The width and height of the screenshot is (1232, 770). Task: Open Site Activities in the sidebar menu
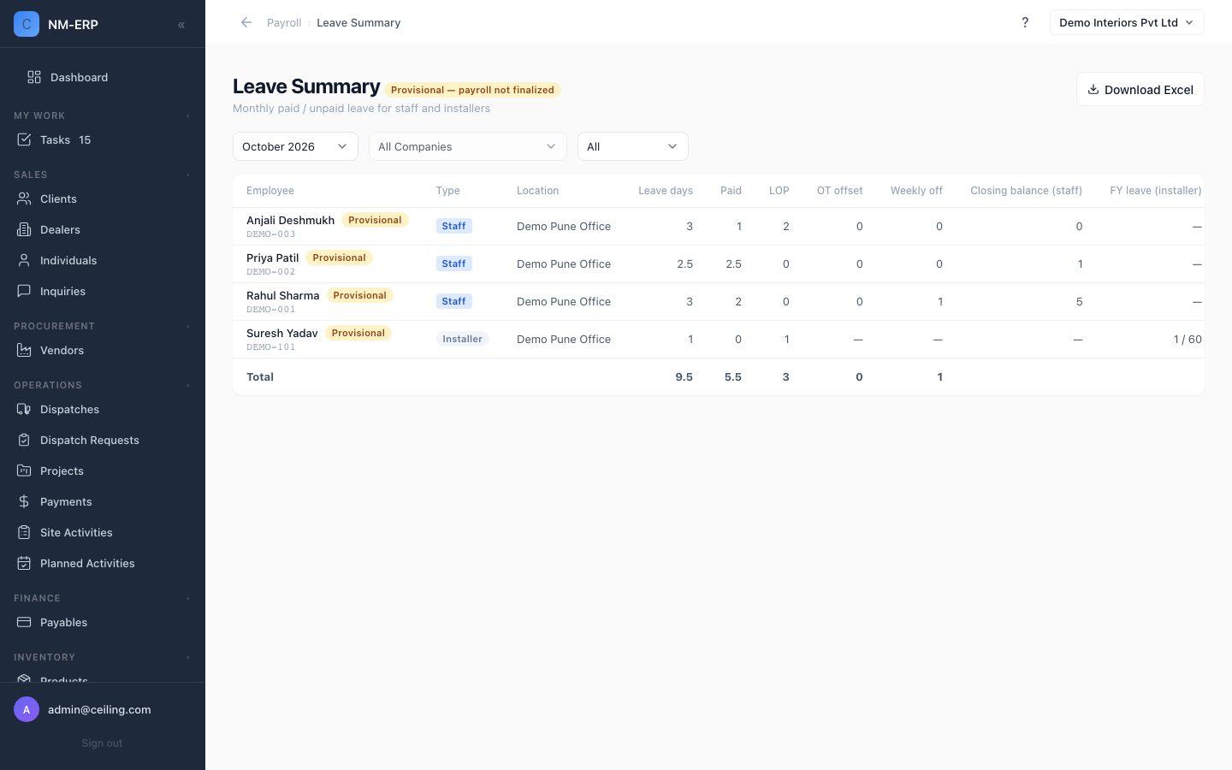[x=103, y=532]
